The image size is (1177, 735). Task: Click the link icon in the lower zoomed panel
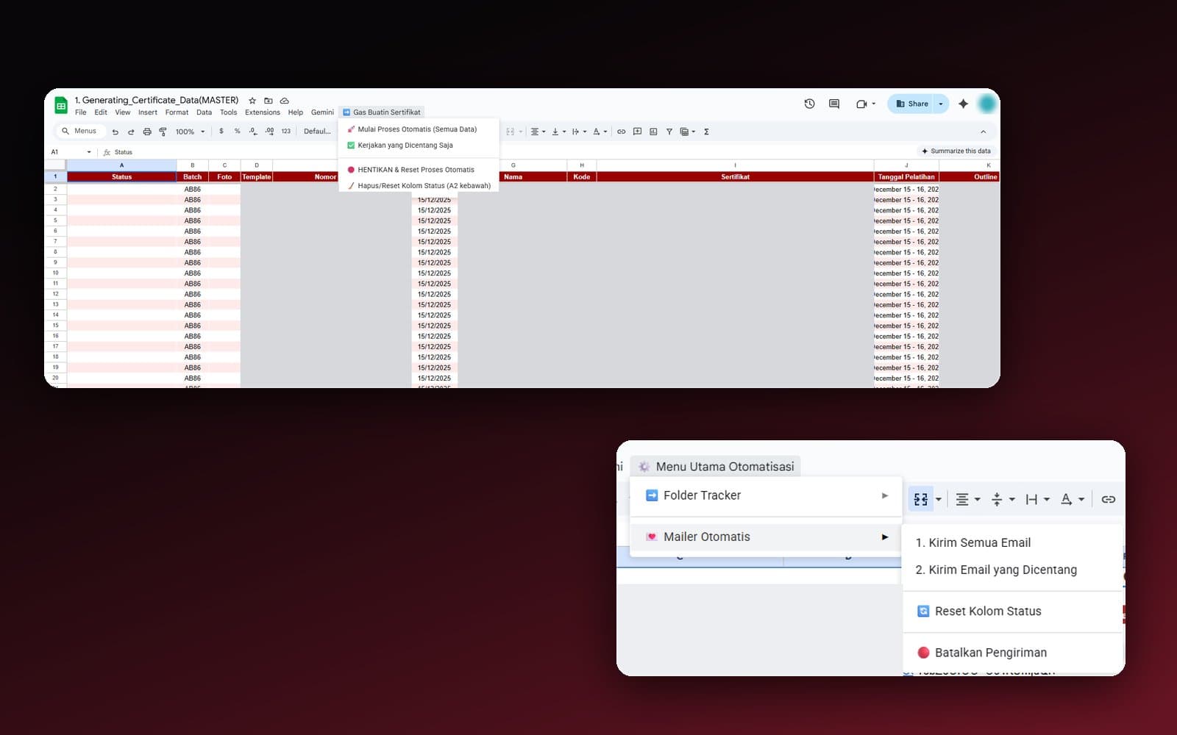(x=1109, y=499)
